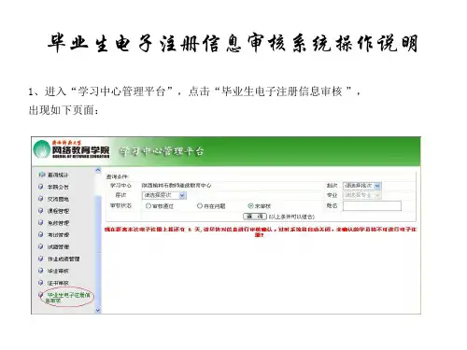Open the 层次 dropdown
467x350 pixels.
(164, 195)
